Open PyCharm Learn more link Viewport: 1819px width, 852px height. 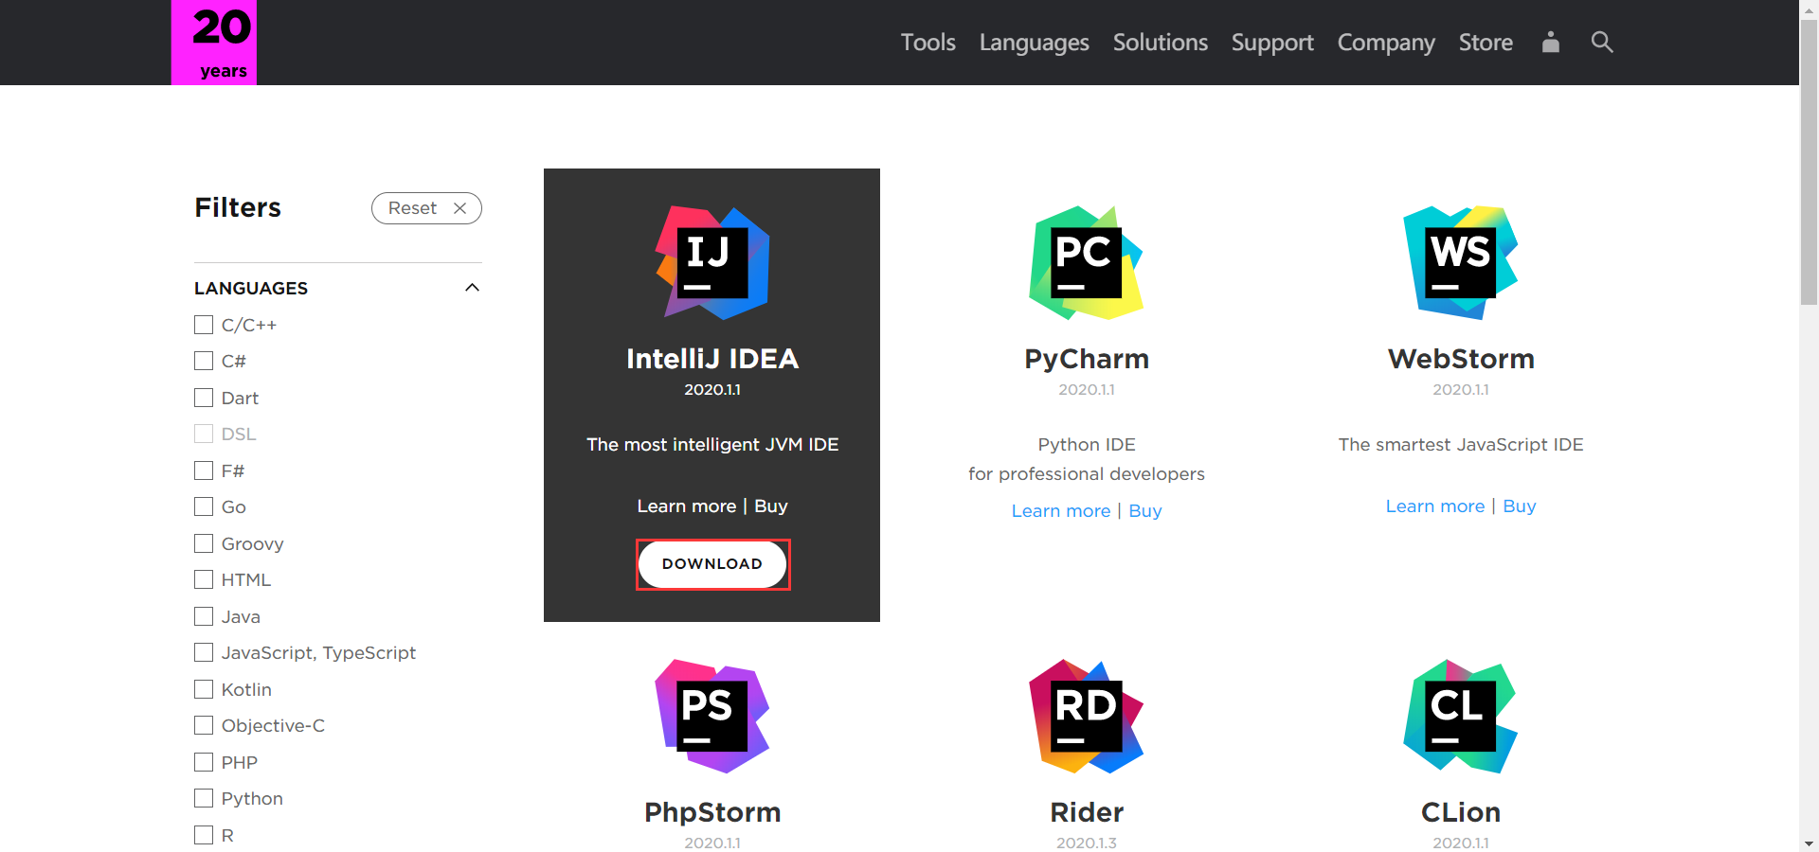1061,510
